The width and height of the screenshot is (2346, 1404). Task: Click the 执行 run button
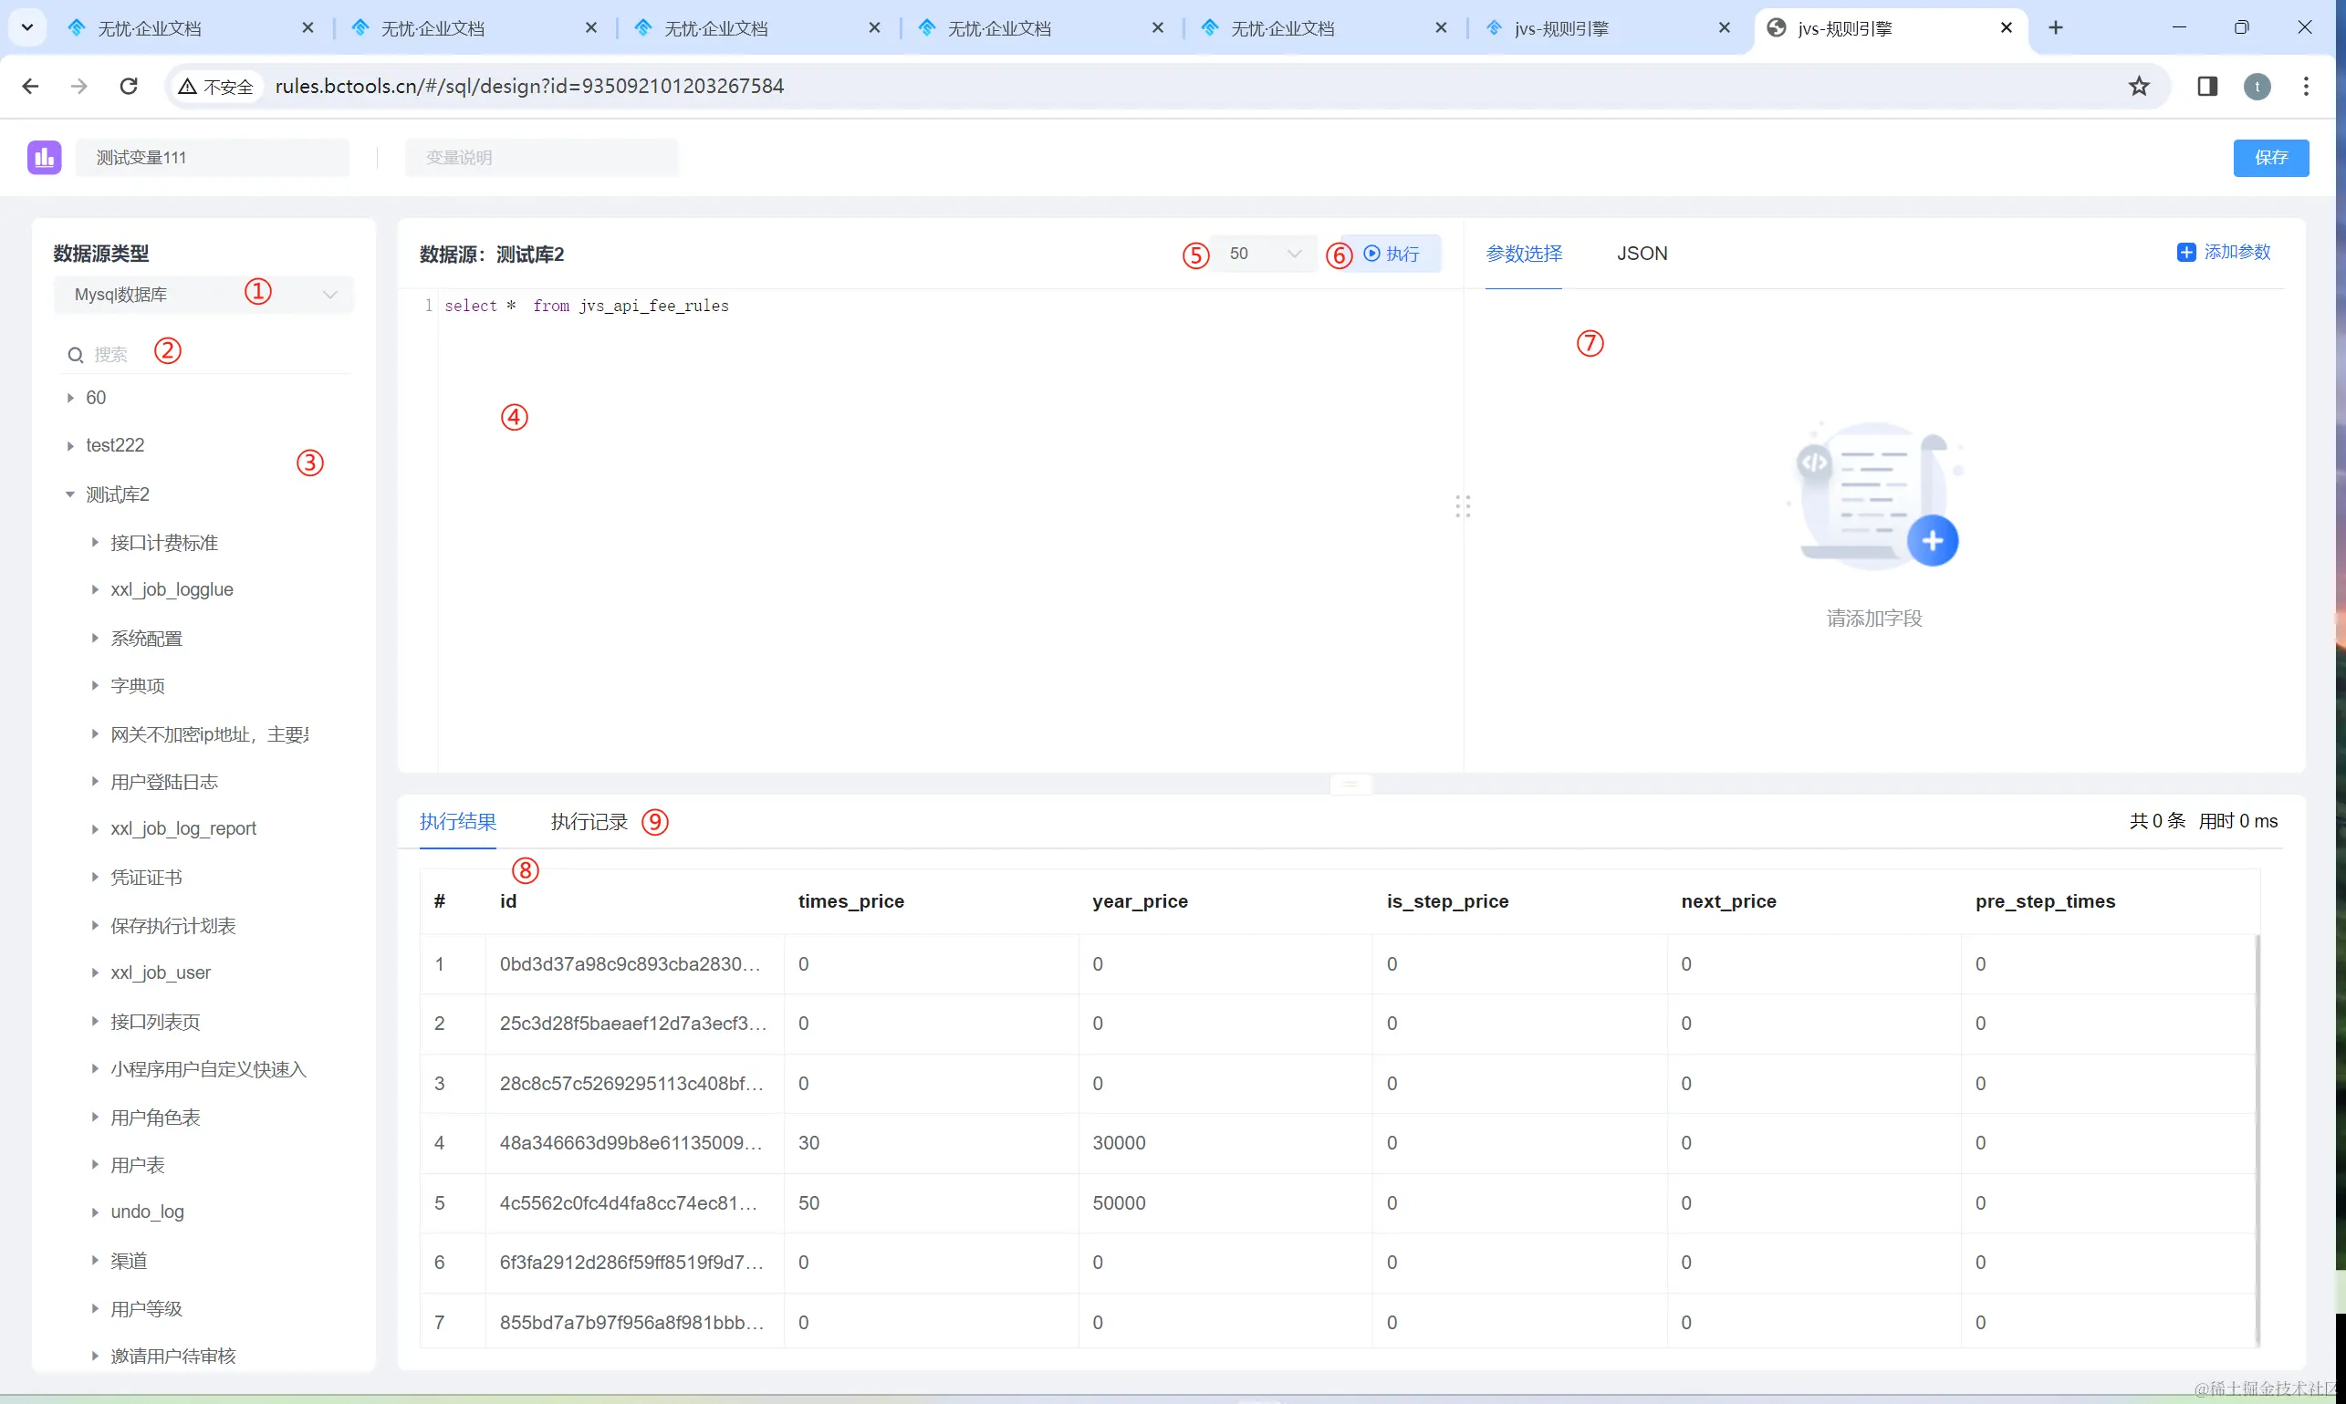(1391, 254)
